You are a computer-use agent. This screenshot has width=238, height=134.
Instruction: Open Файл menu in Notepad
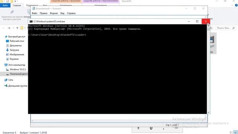click(35, 13)
